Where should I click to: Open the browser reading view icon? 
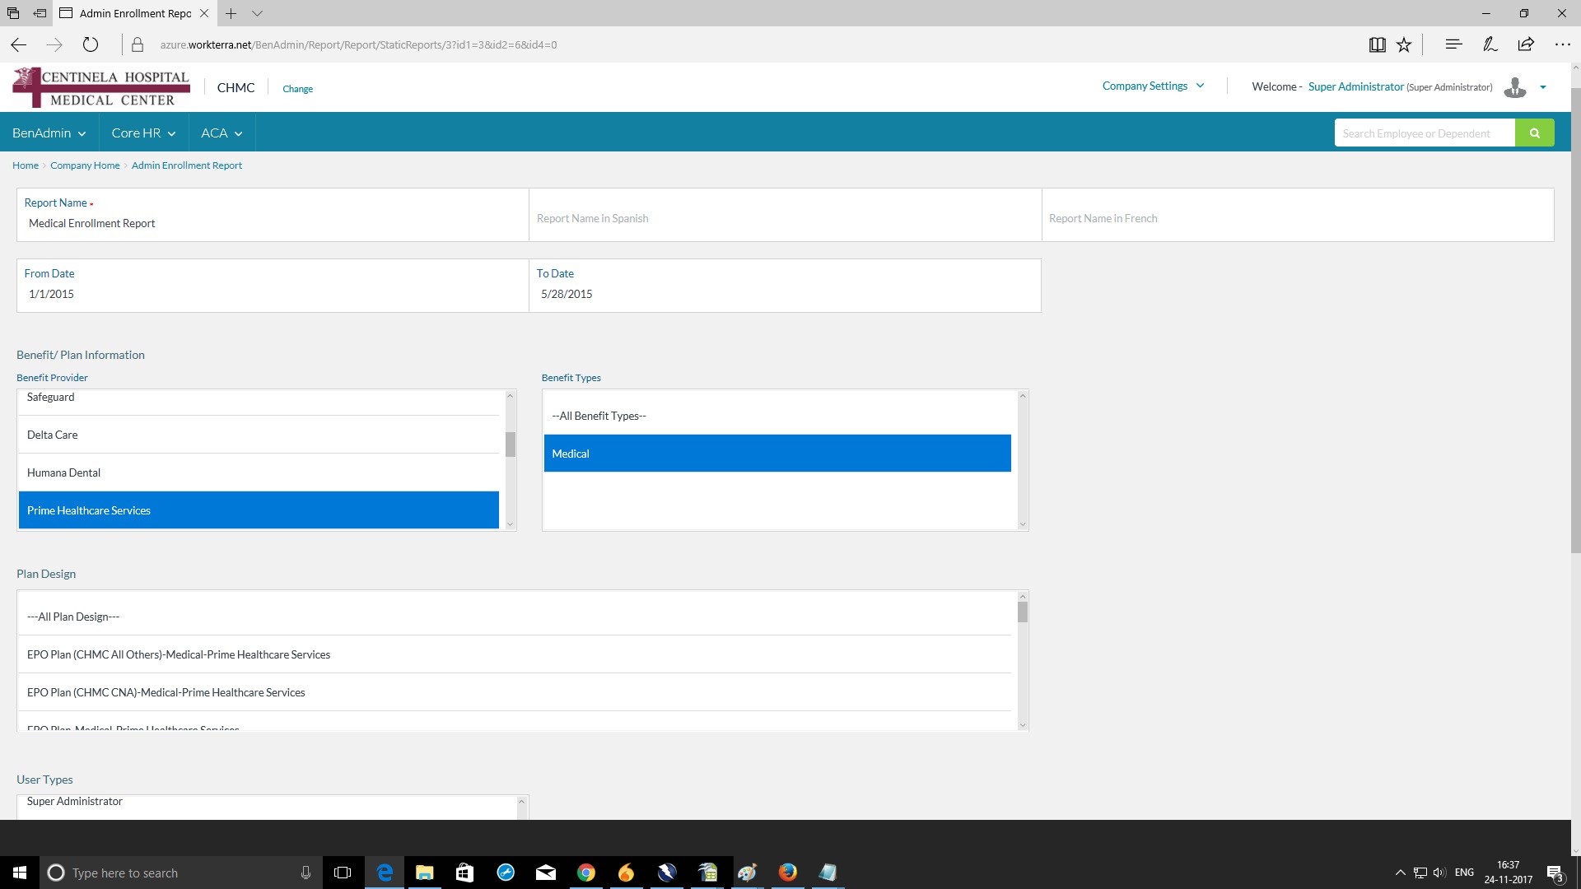coord(1377,44)
